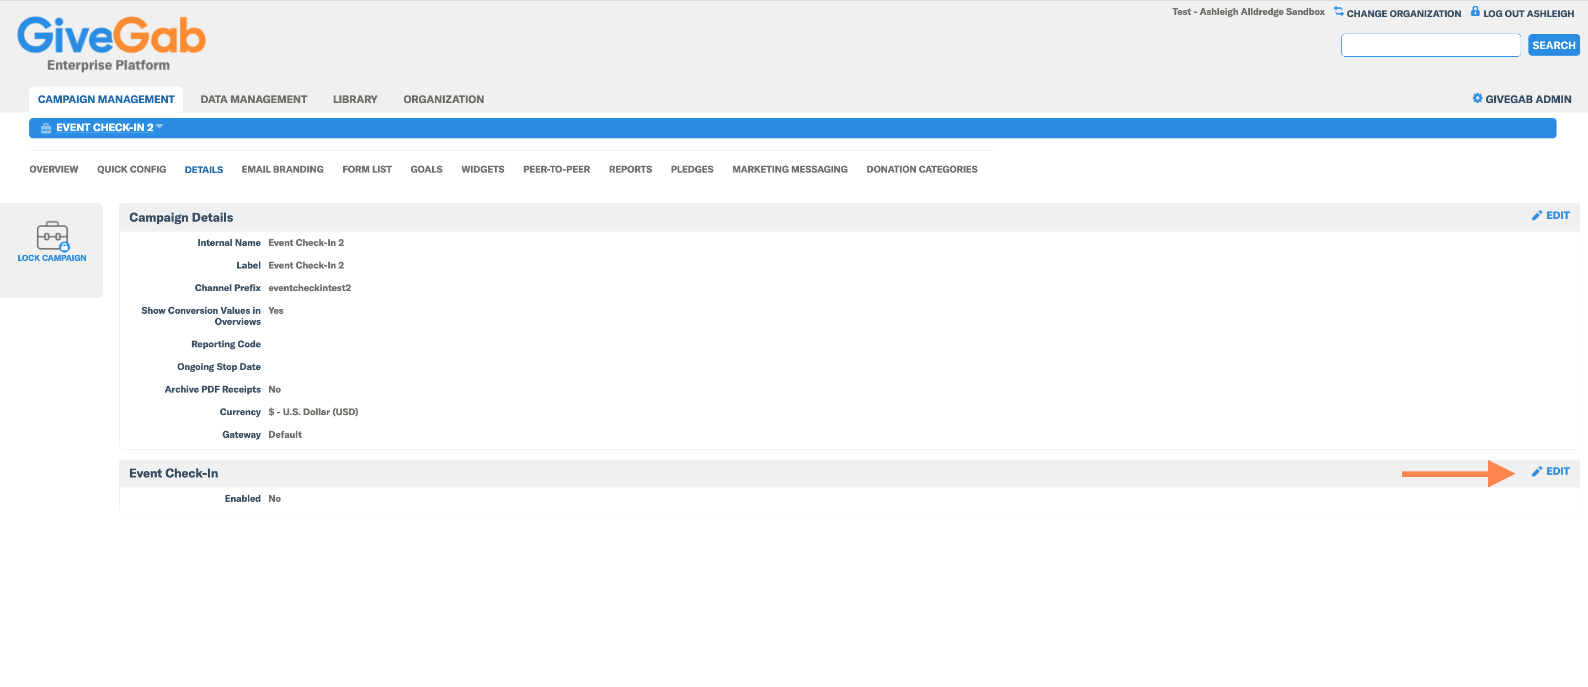Click the Internal Name value Event Check-In 2
This screenshot has height=687, width=1588.
[x=306, y=243]
